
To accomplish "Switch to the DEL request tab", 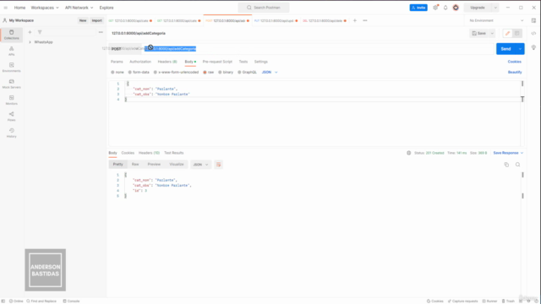I will click(x=325, y=20).
